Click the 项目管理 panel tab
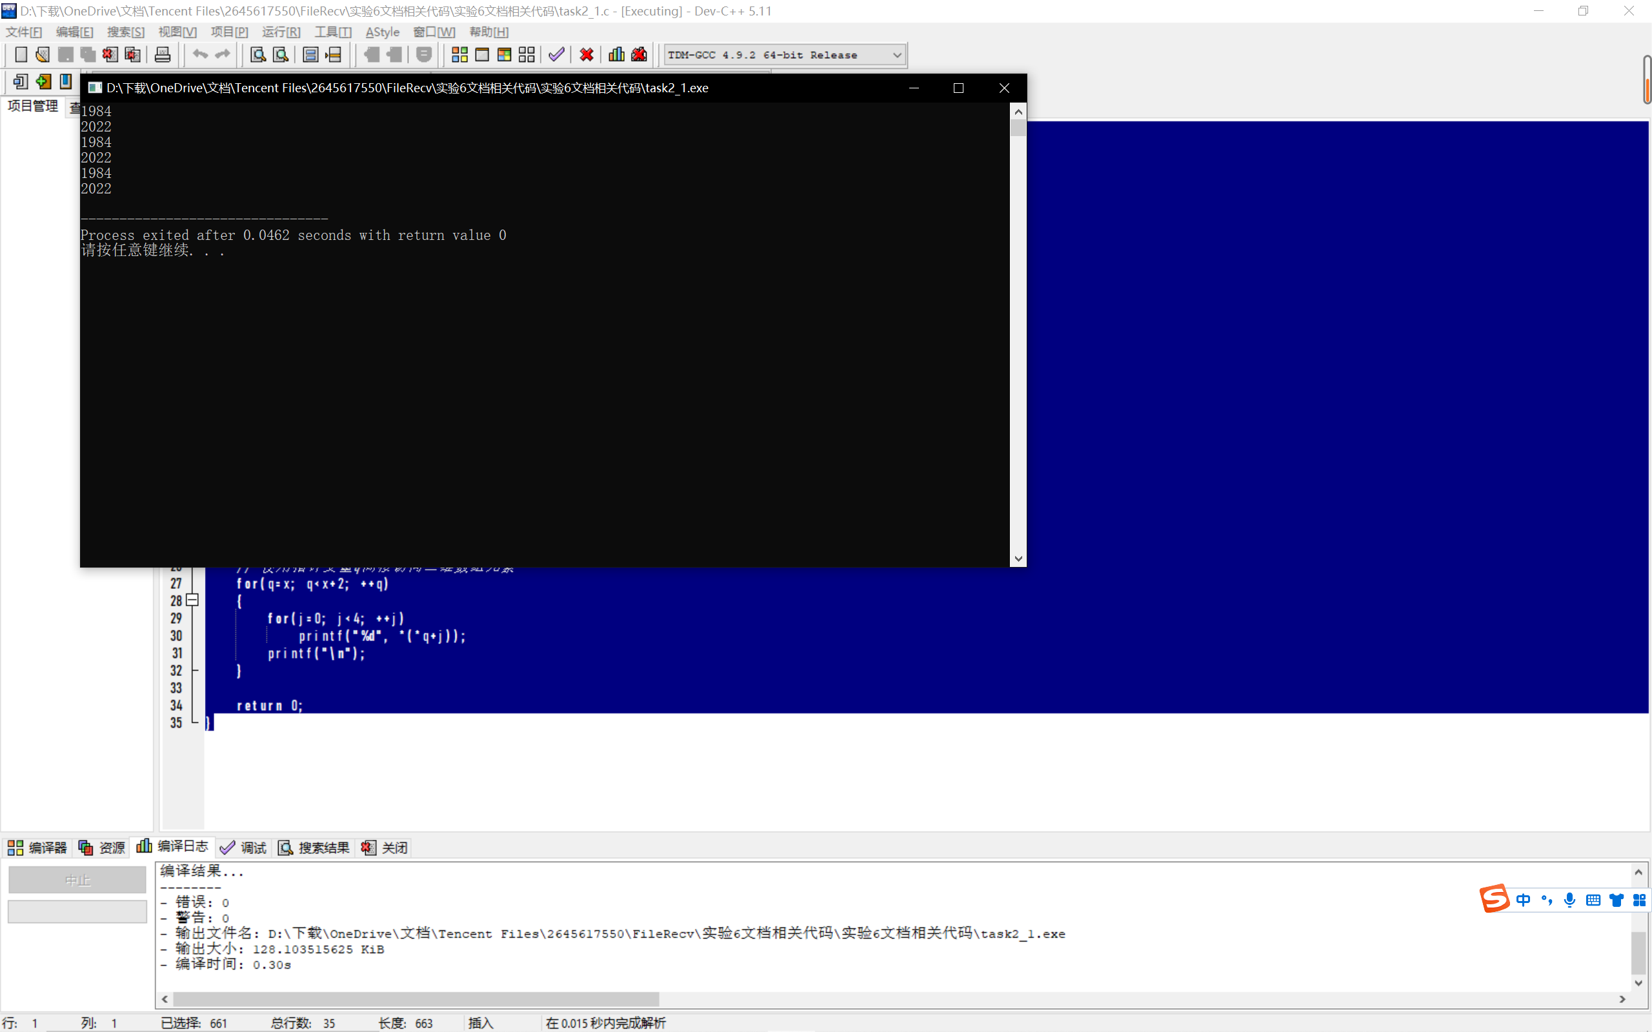 click(x=33, y=106)
